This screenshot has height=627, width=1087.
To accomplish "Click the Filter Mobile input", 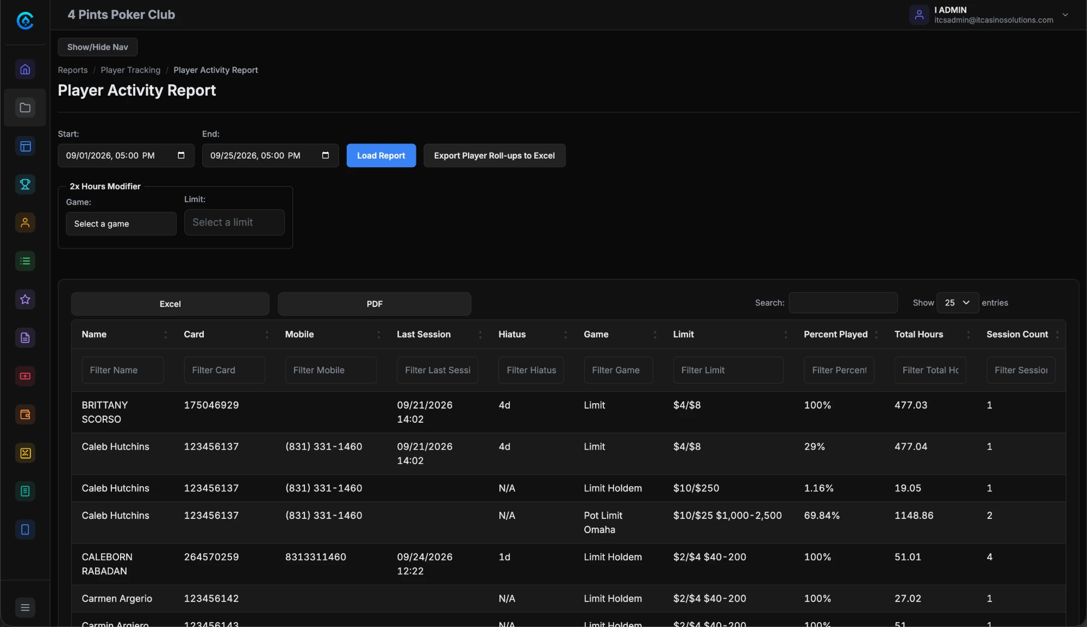I will point(331,370).
